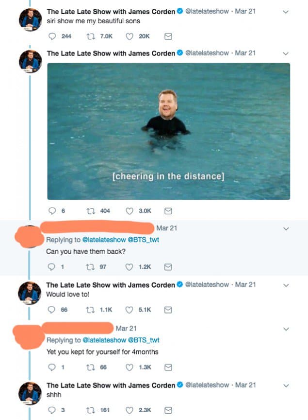This screenshot has height=420, width=308.
Task: Like the "siri show me my beautiful sons" tweet
Action: coord(130,36)
